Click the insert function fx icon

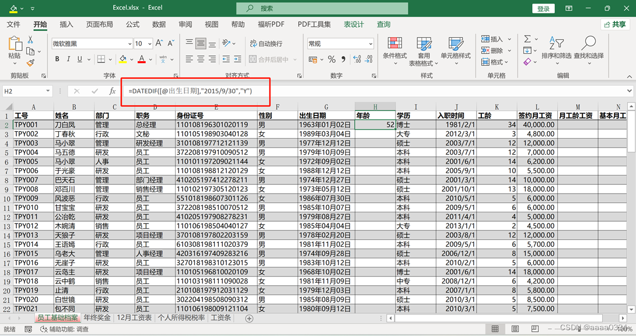(113, 91)
